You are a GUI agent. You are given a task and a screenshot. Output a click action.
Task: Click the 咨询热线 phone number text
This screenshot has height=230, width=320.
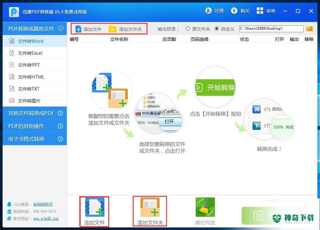click(x=45, y=211)
